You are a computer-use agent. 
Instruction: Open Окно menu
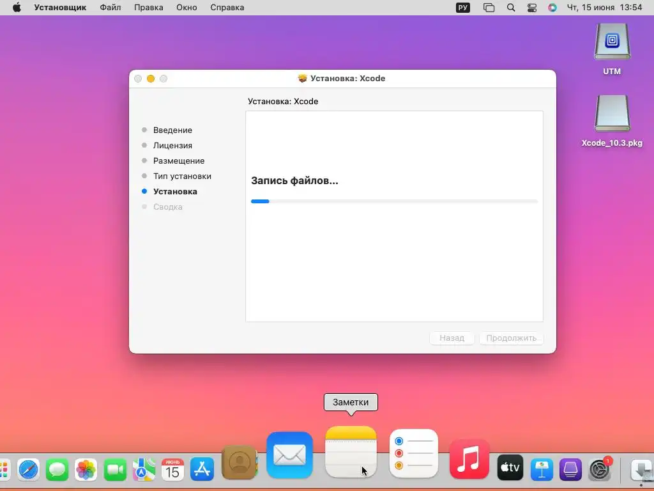pyautogui.click(x=186, y=8)
